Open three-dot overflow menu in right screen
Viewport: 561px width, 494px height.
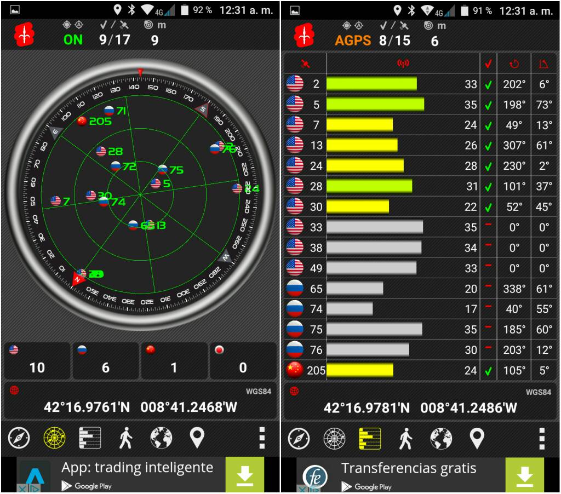pyautogui.click(x=542, y=439)
